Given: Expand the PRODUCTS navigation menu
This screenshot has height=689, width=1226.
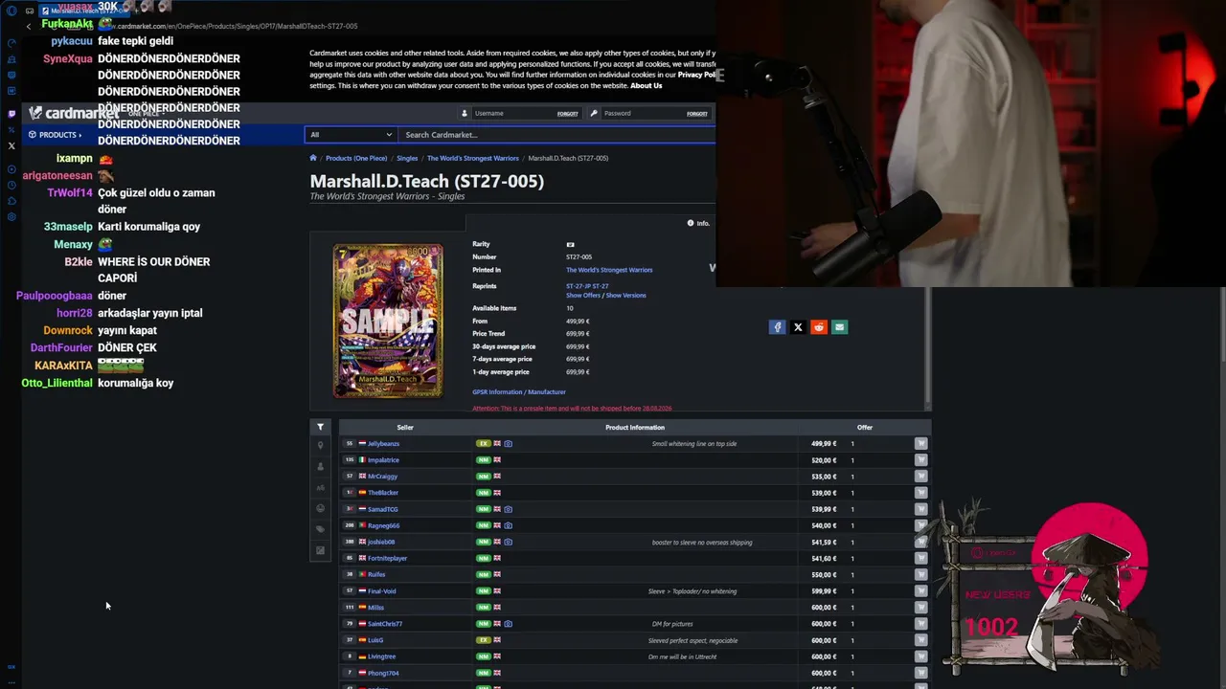Looking at the screenshot, I should click(55, 135).
